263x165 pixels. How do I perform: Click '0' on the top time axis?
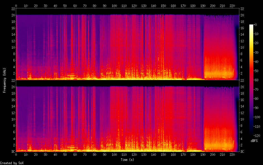pos(16,6)
